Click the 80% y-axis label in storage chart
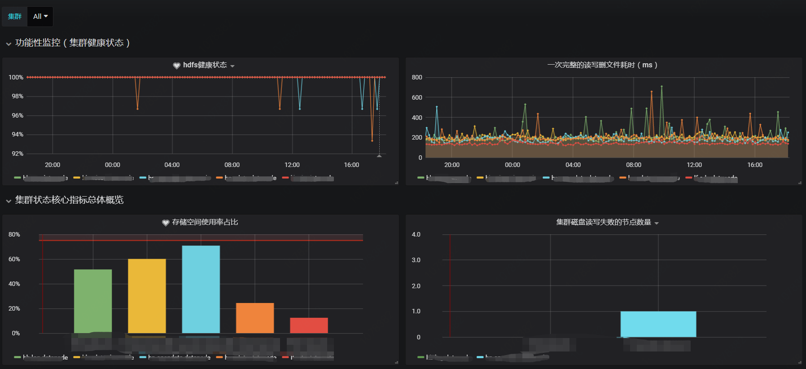Image resolution: width=806 pixels, height=369 pixels. [x=14, y=234]
